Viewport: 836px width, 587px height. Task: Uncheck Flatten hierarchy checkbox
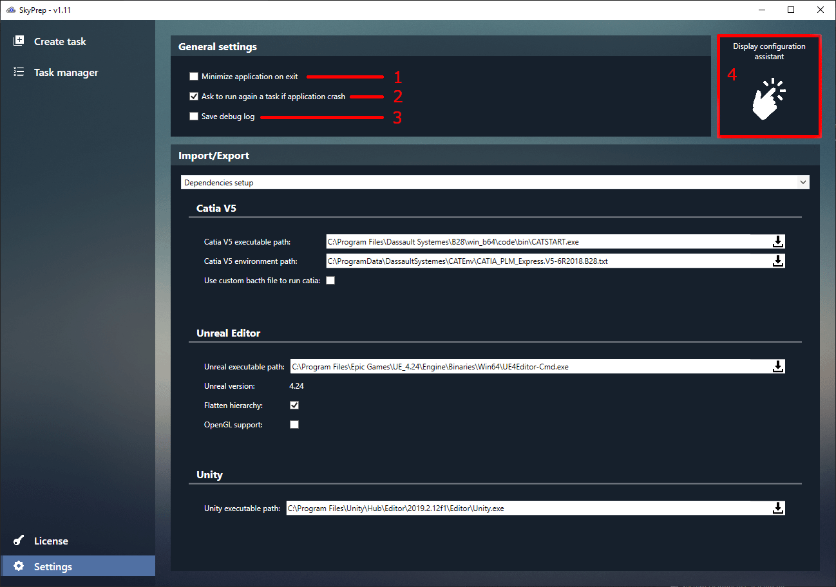point(294,405)
